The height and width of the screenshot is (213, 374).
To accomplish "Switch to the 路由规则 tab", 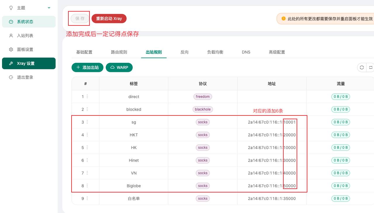I will tap(119, 52).
